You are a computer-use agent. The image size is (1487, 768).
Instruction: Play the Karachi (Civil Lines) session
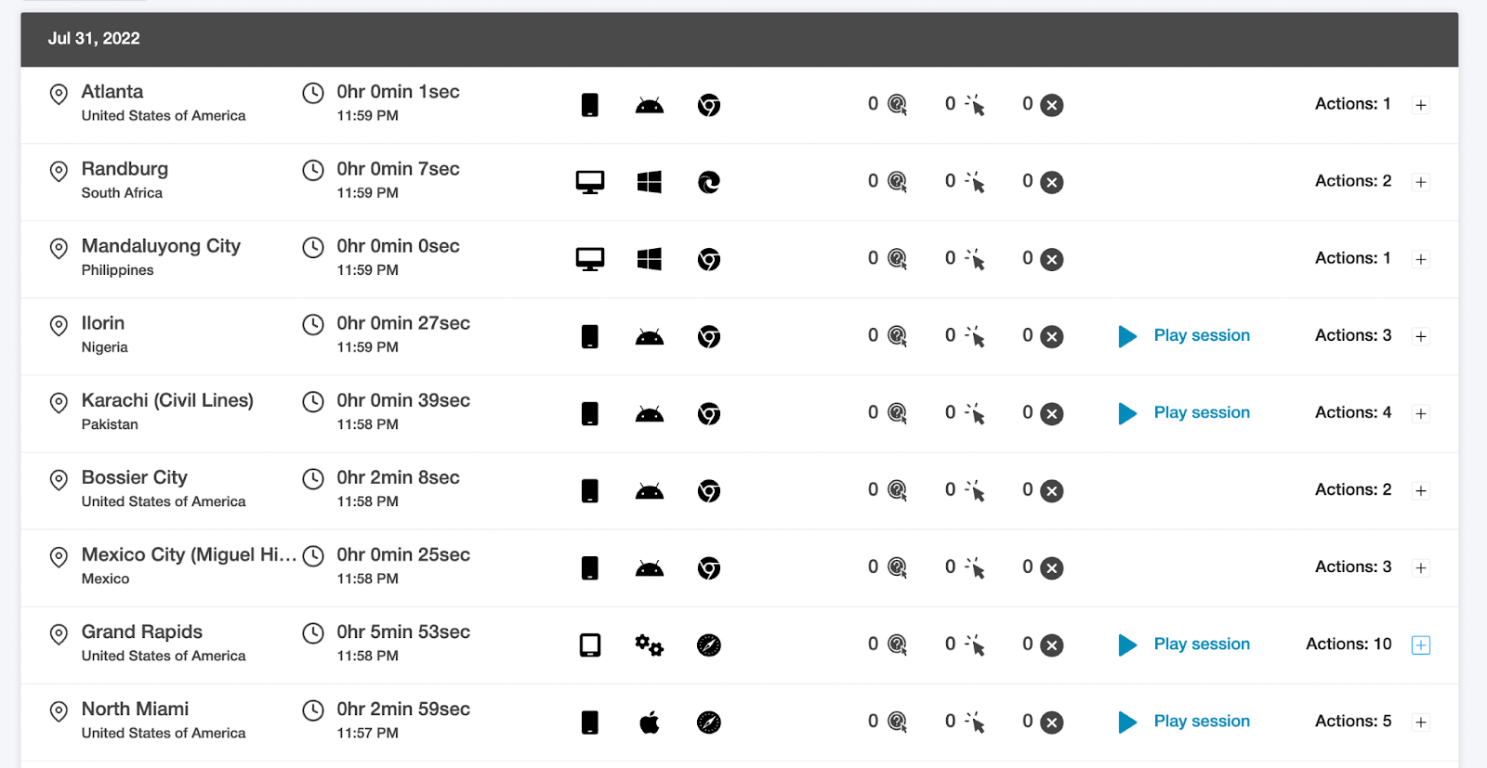coord(1201,412)
